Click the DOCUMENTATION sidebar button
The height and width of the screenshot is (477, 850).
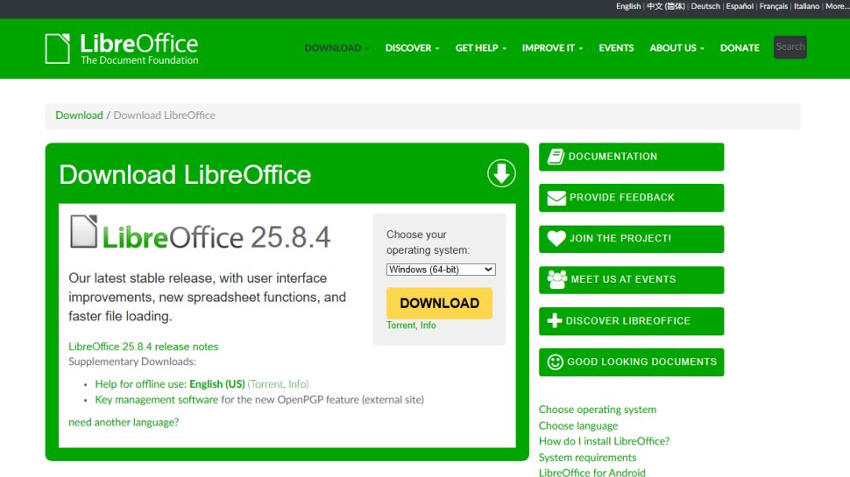click(631, 157)
